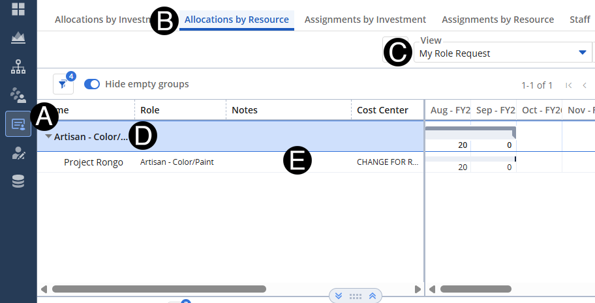Toggle Hide empty groups switch
The height and width of the screenshot is (303, 595).
[92, 84]
